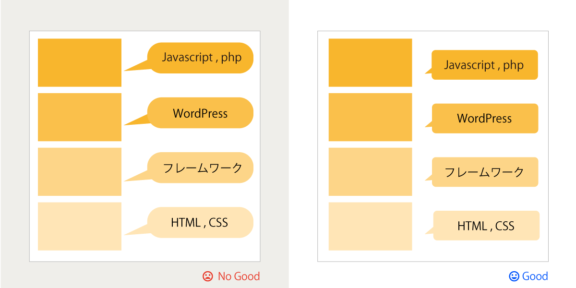Select the rounded "フレームワーク" bubble in No Good panel
Screen dimensions: 576x288
pyautogui.click(x=200, y=168)
